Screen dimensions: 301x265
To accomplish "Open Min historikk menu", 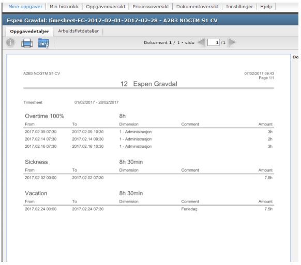I will 64,7.
